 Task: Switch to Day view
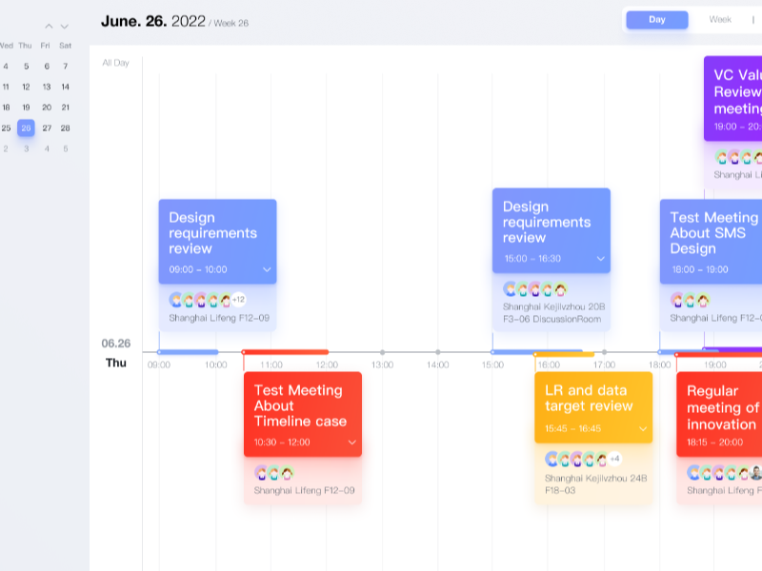tap(657, 20)
